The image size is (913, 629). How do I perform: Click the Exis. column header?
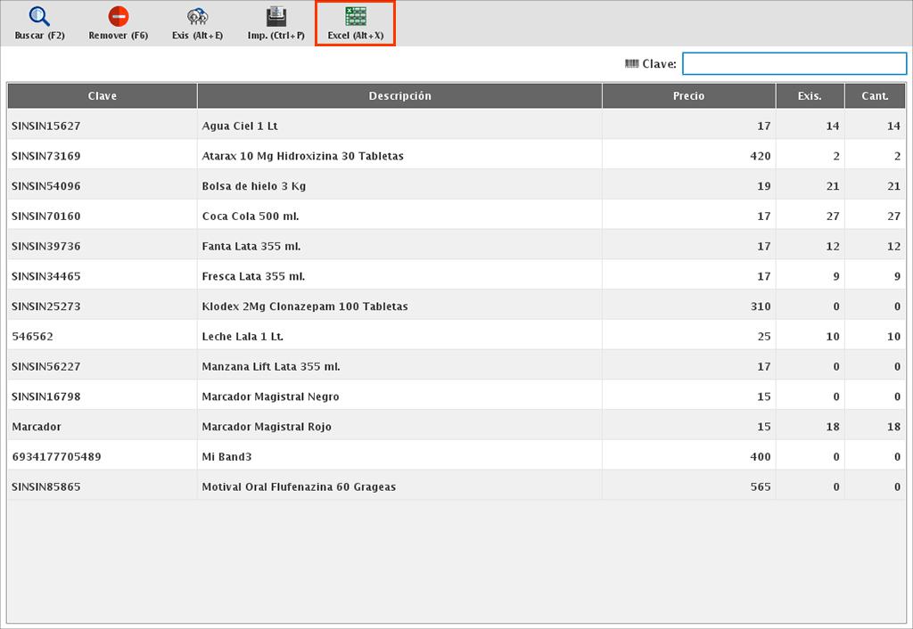coord(810,96)
